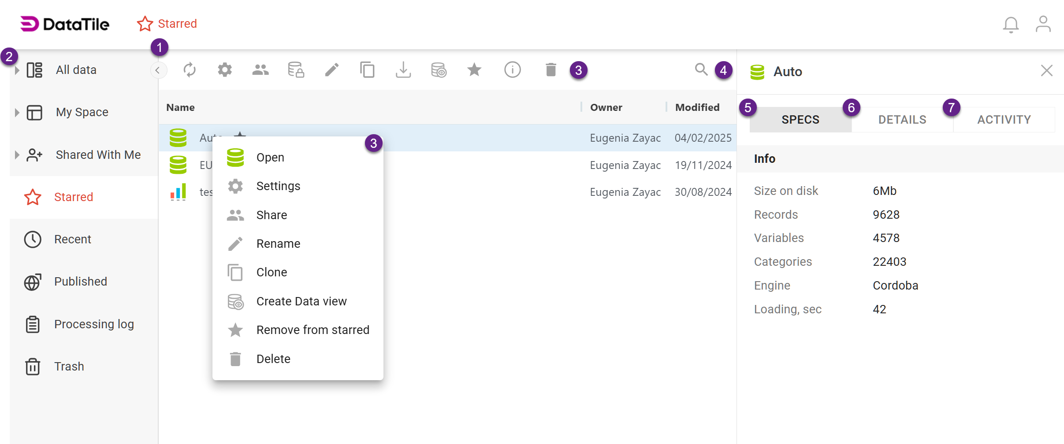The width and height of the screenshot is (1064, 444).
Task: Click the download icon in the toolbar
Action: coord(403,70)
